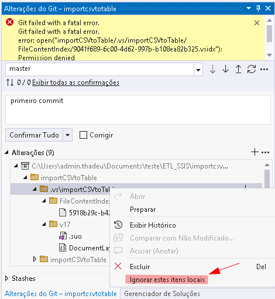Open the panel window position dropdown arrow
Viewport: 275px width, 299px height.
point(249,8)
